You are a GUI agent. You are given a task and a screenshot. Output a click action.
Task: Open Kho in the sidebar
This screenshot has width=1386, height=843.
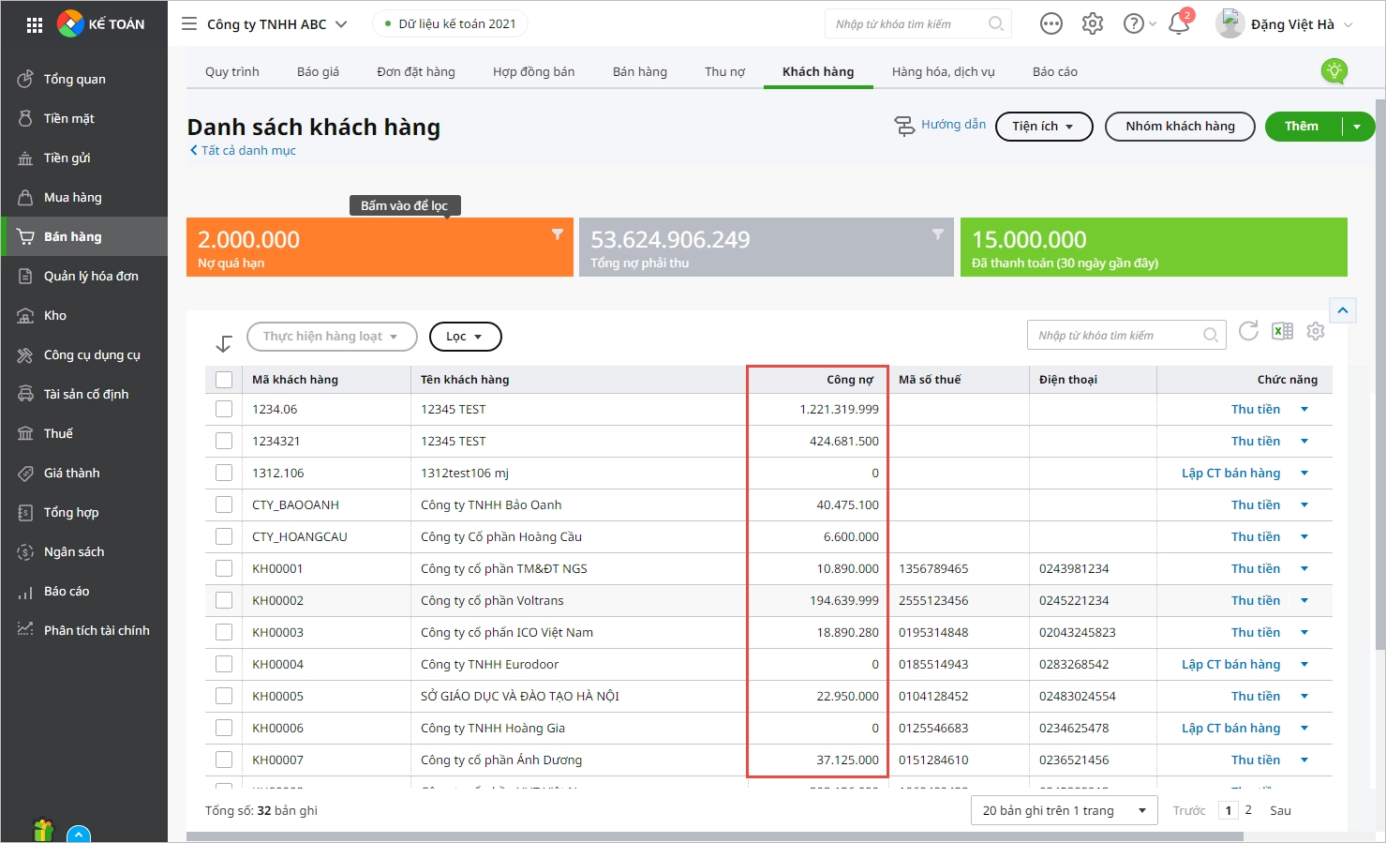pyautogui.click(x=55, y=316)
